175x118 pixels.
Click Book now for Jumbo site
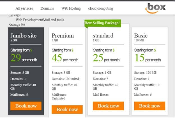pos(26,106)
